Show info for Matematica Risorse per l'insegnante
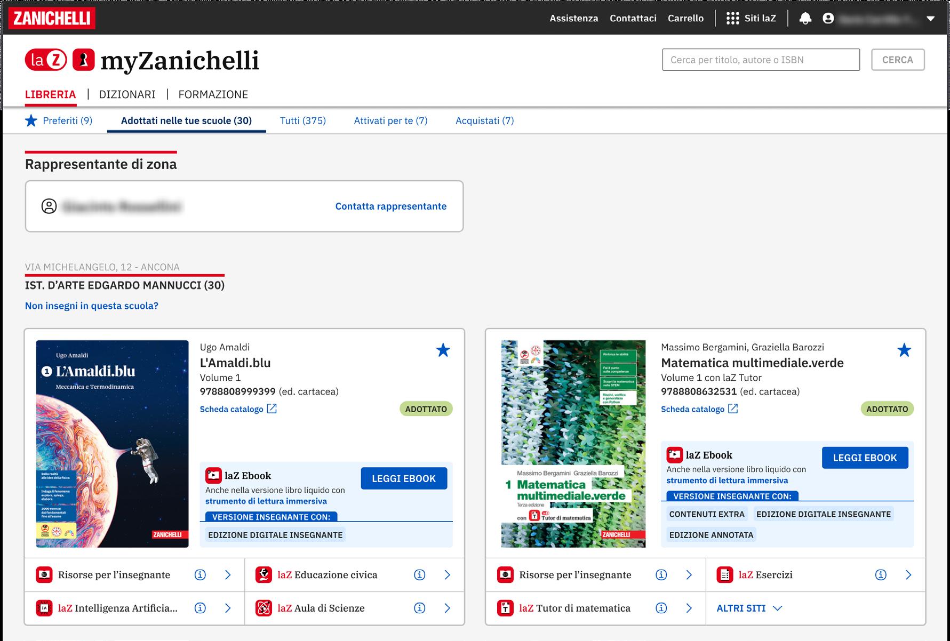 pyautogui.click(x=661, y=575)
